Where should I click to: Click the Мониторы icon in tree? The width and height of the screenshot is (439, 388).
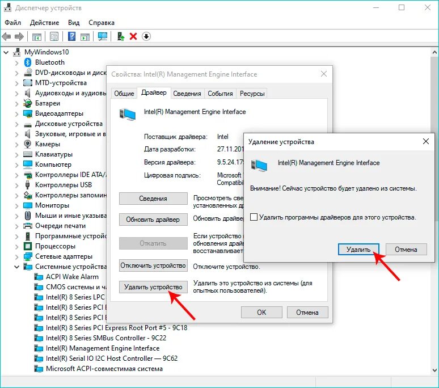coord(28,205)
